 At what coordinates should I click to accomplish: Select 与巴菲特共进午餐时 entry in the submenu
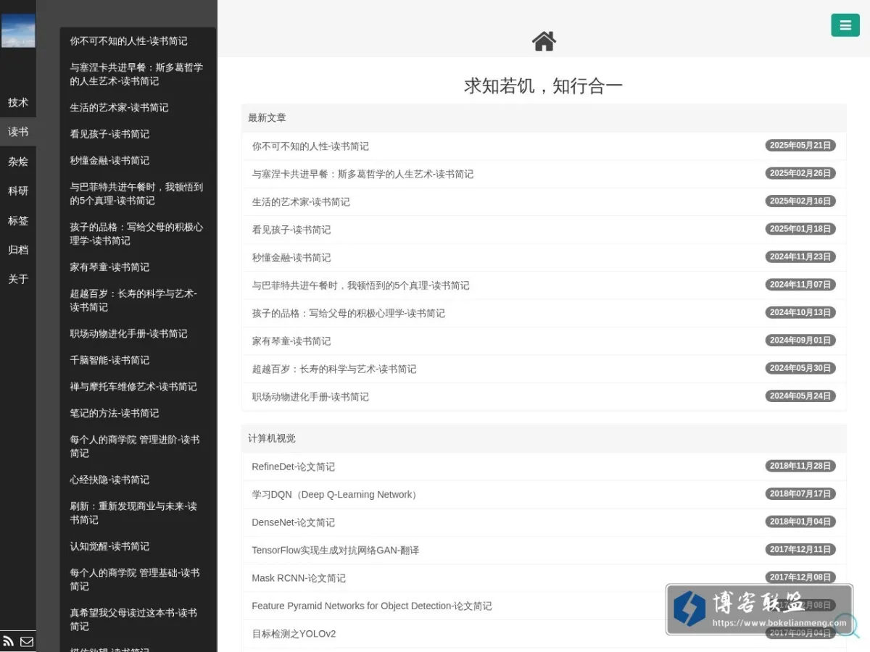(138, 193)
